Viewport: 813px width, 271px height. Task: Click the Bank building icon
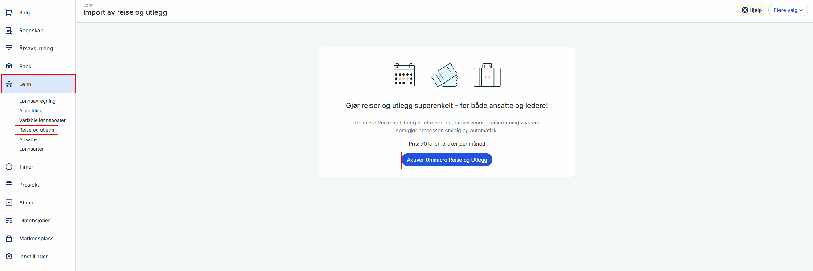coord(9,66)
